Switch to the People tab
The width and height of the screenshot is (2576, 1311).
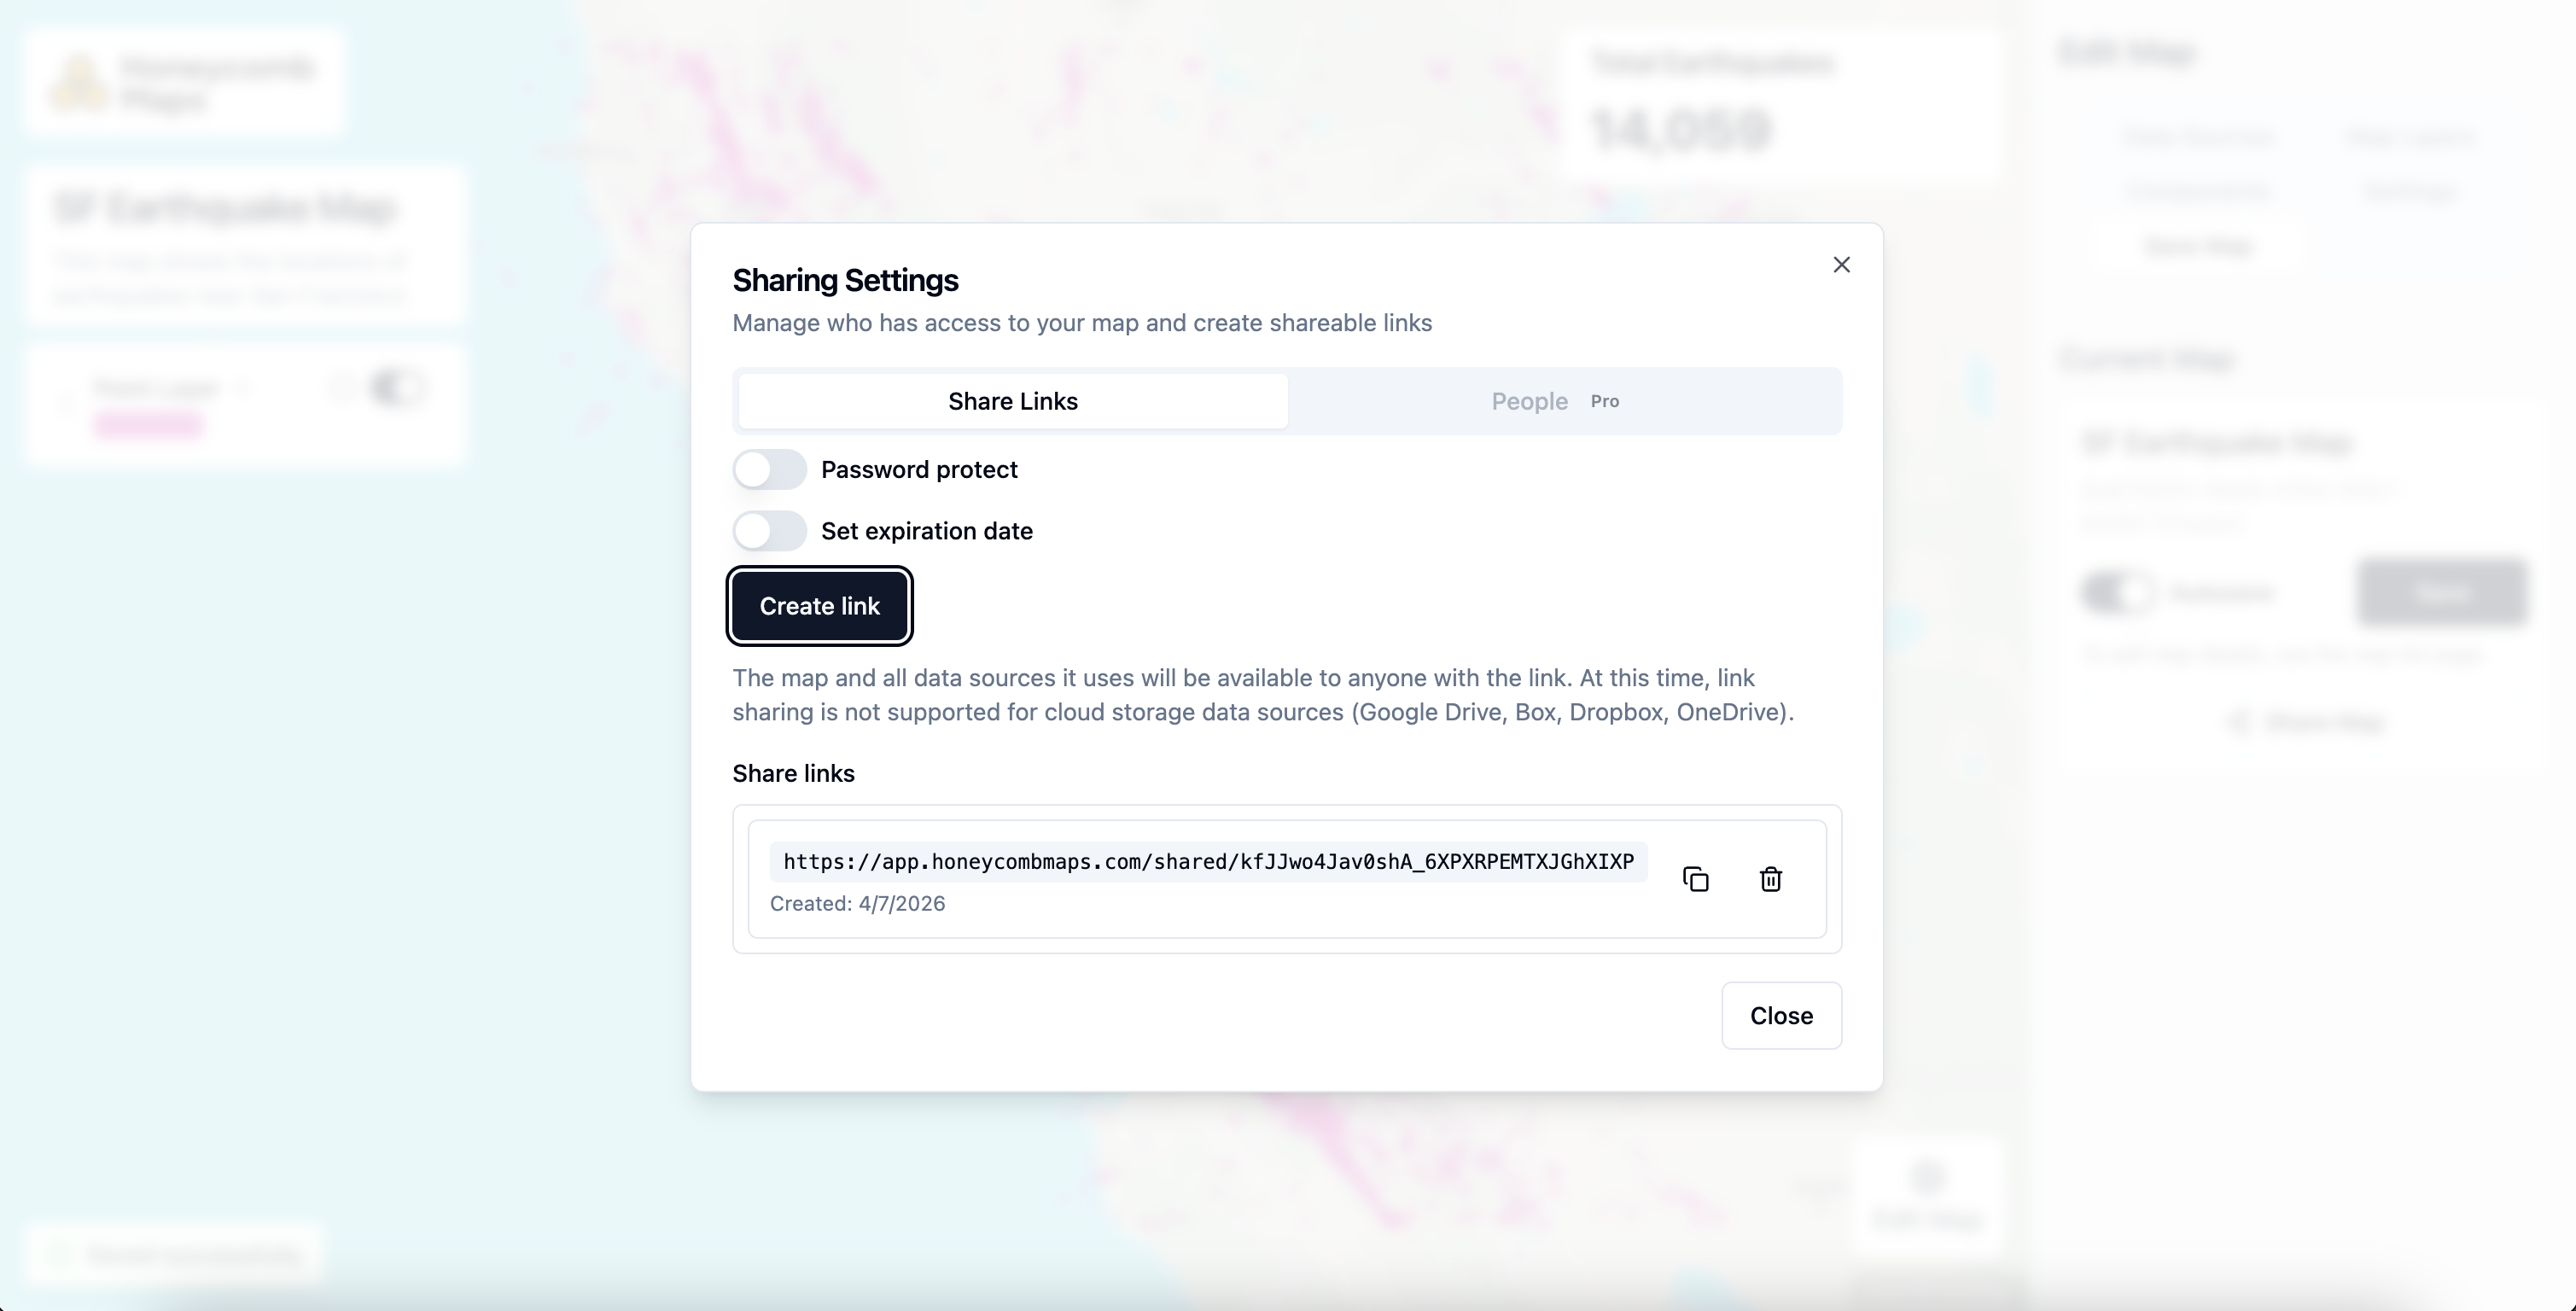pyautogui.click(x=1529, y=401)
